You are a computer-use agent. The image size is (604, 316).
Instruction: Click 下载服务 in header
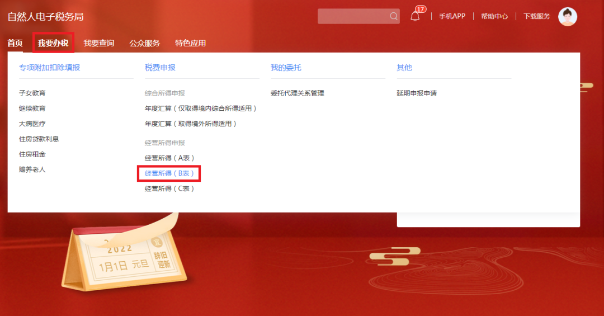tap(536, 16)
